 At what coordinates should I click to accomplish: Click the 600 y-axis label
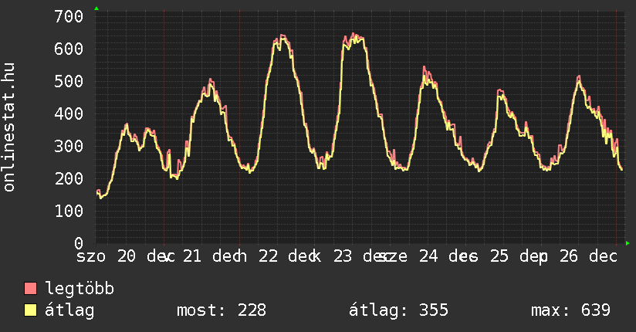click(x=69, y=49)
